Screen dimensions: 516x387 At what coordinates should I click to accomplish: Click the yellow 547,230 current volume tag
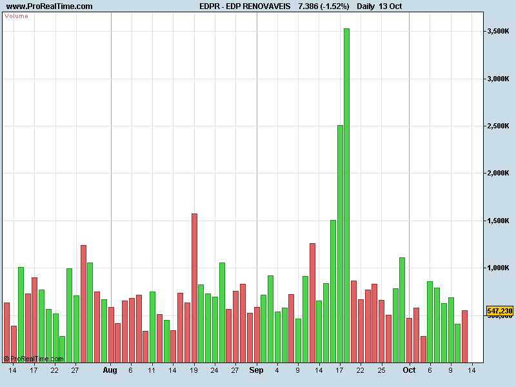499,311
